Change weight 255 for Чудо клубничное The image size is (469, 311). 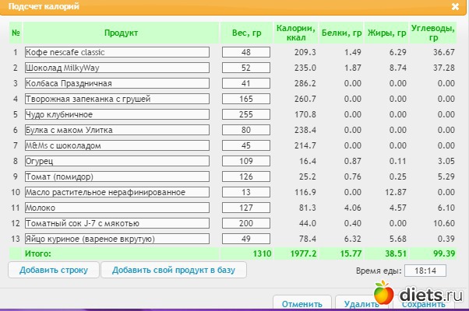(246, 114)
